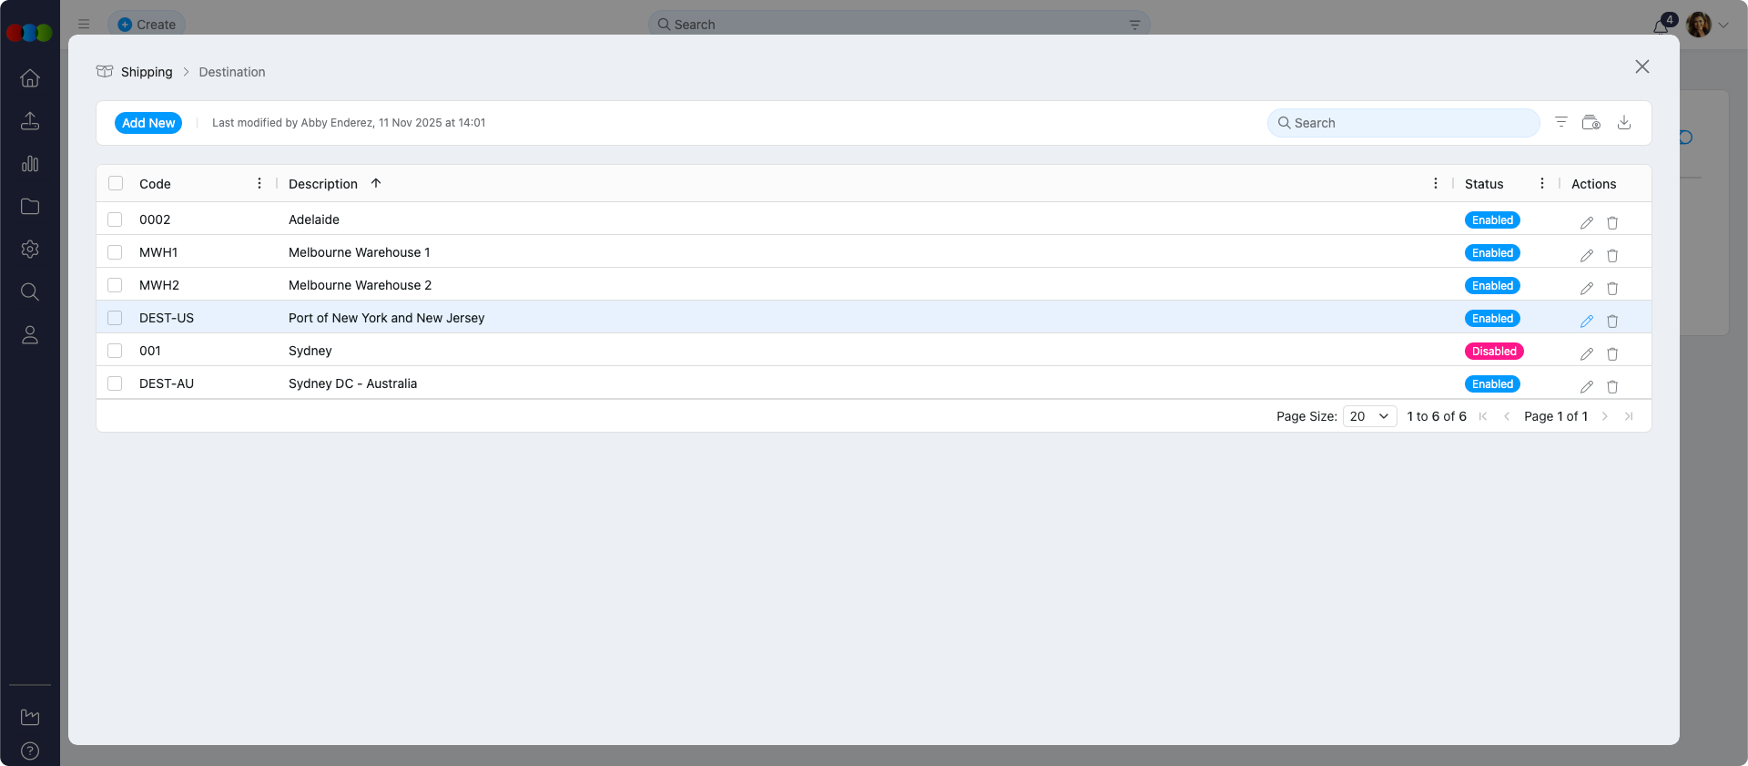
Task: Click the edit pencil for Adelaide row
Action: tap(1586, 222)
